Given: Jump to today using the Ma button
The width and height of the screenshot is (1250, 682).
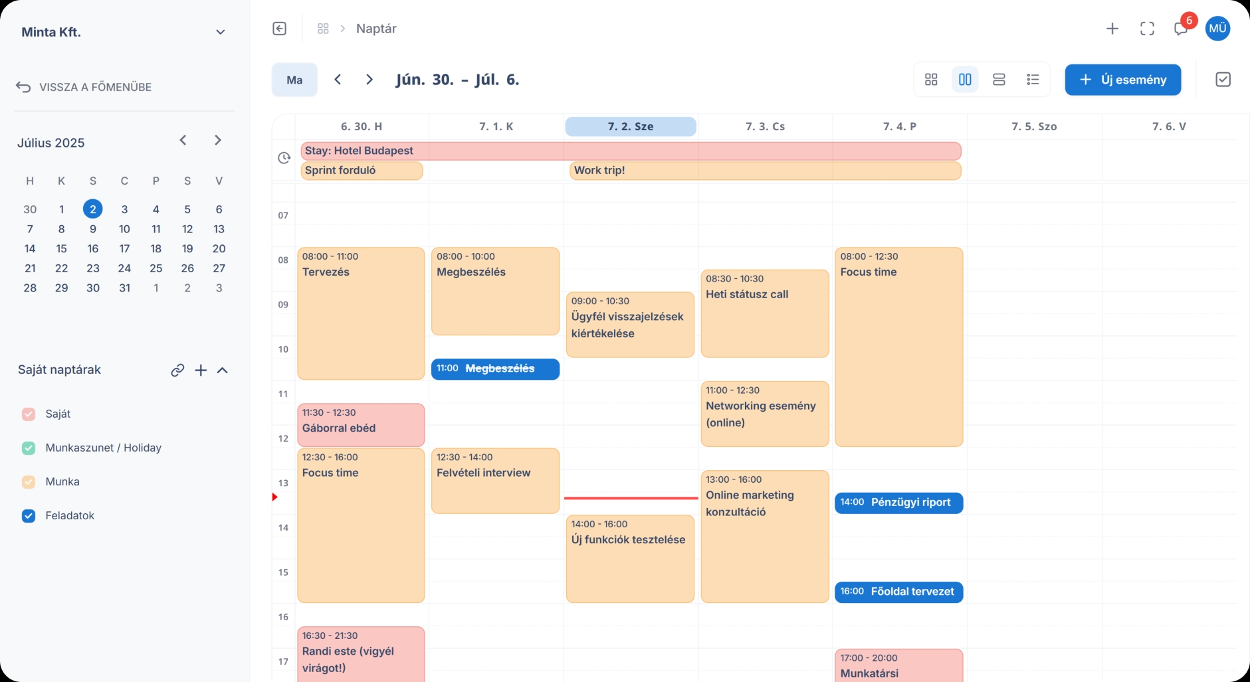Looking at the screenshot, I should pyautogui.click(x=294, y=79).
